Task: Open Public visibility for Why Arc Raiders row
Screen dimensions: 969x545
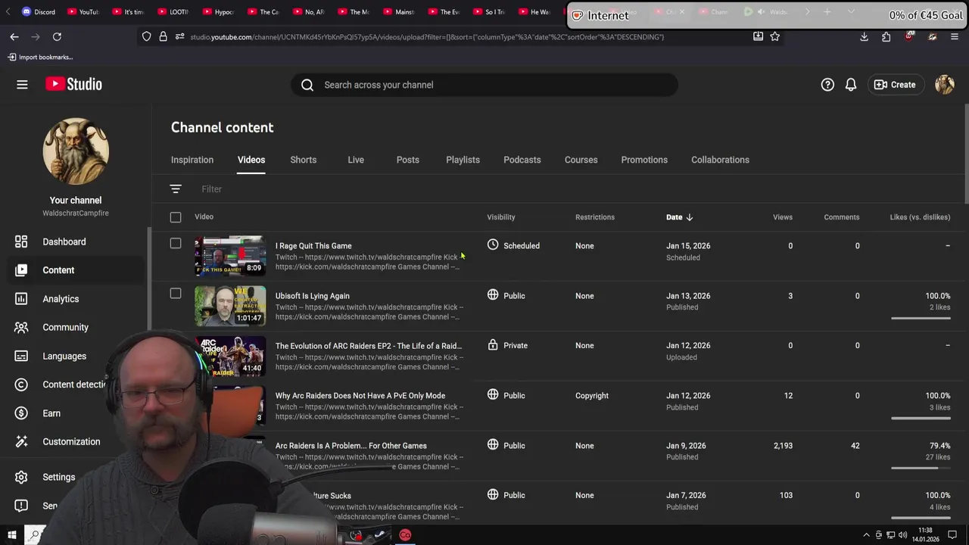Action: click(x=506, y=395)
